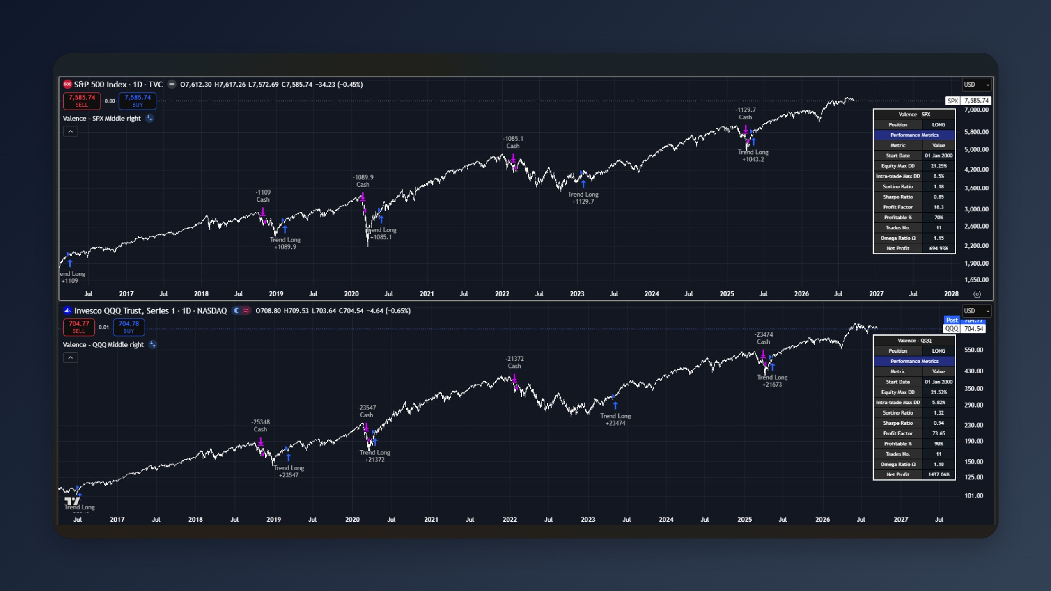Viewport: 1051px width, 591px height.
Task: Click the QQQ Profit Factor value 73.65
Action: tap(939, 433)
